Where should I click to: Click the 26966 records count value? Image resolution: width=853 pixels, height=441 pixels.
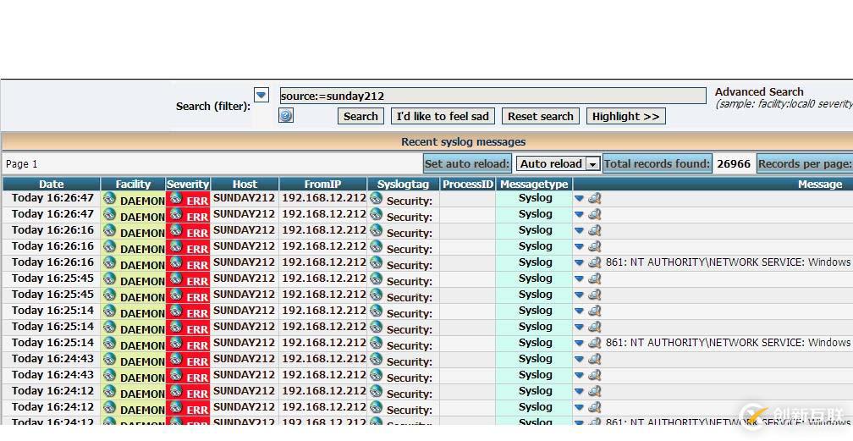(734, 164)
